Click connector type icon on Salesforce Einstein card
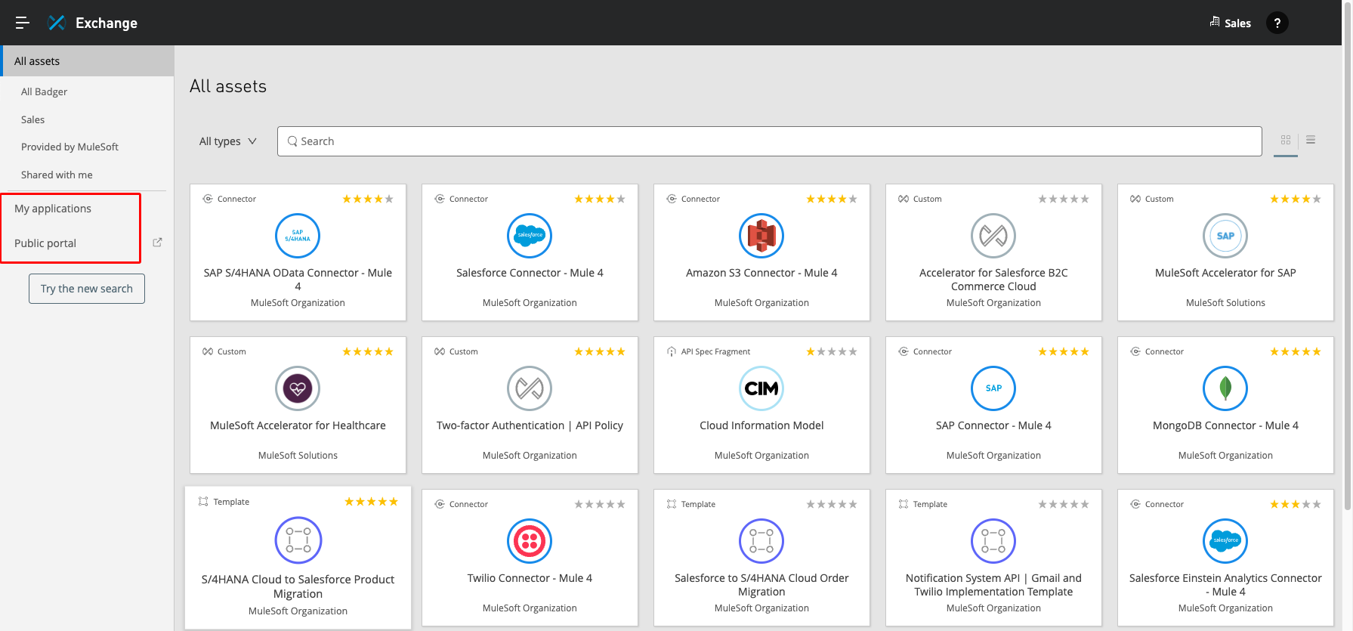This screenshot has height=631, width=1353. (x=1135, y=504)
